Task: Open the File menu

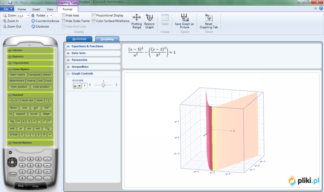Action: [7, 9]
